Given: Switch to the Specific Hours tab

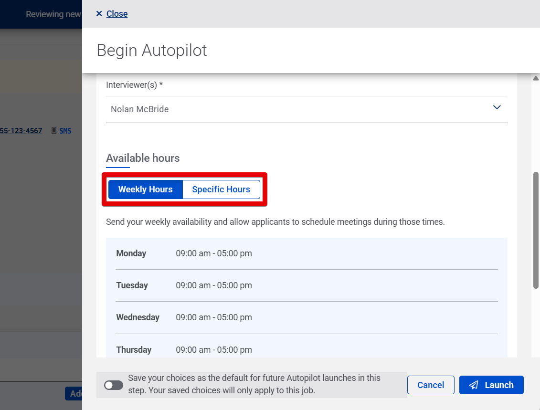Looking at the screenshot, I should (x=221, y=189).
